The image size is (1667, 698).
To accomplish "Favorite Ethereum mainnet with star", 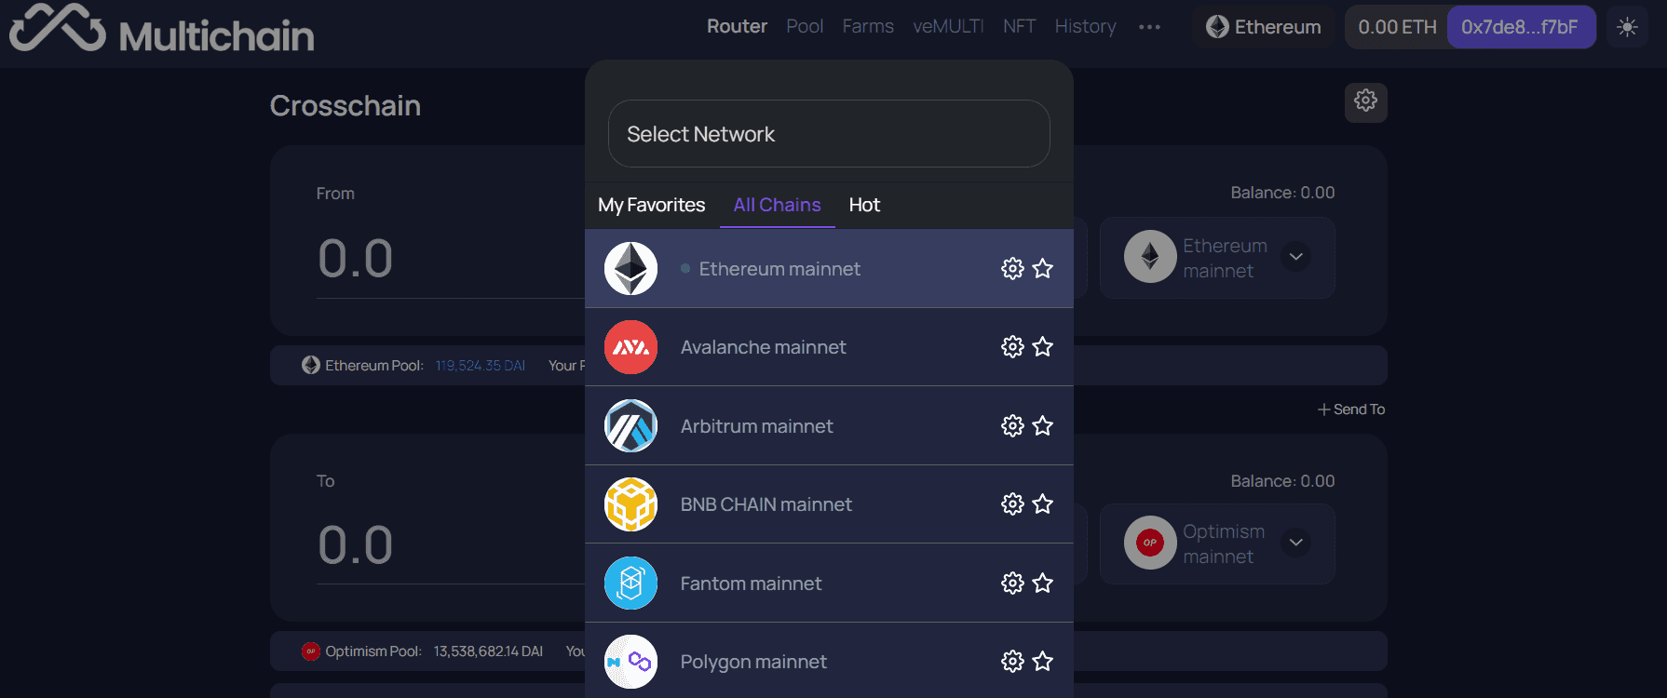I will pyautogui.click(x=1043, y=269).
